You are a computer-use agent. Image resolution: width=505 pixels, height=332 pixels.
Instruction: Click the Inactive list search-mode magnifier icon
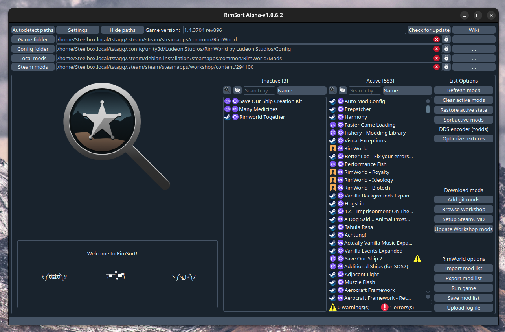228,90
